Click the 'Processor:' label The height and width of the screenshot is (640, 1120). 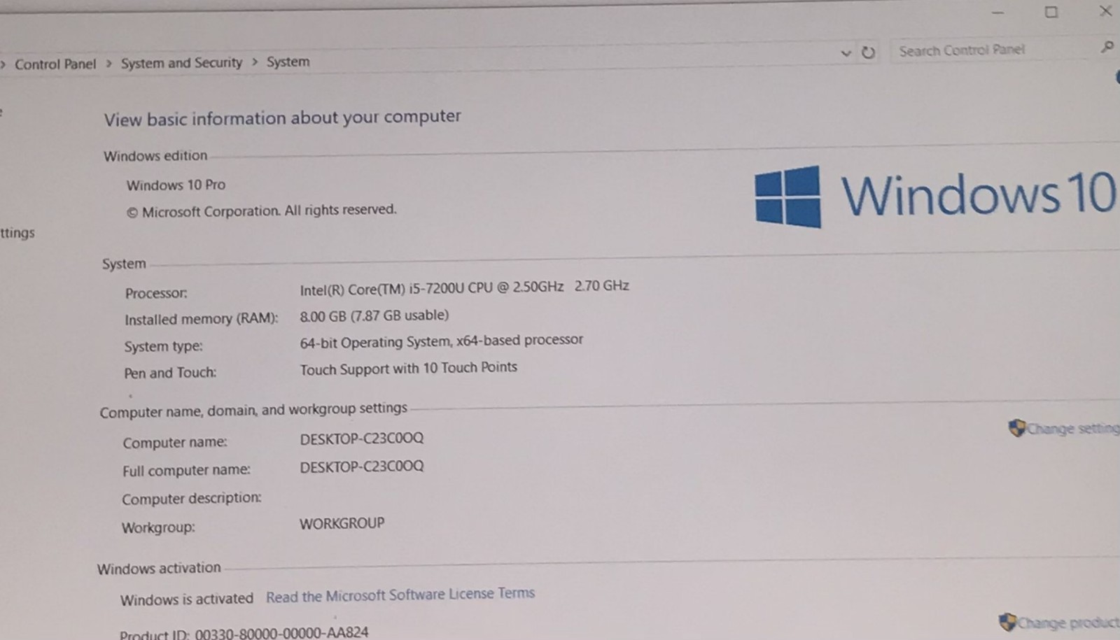point(156,293)
